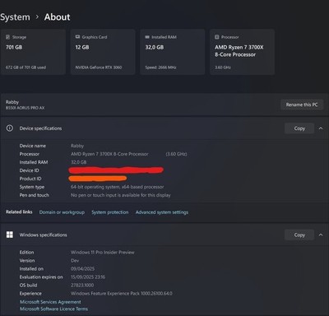Copy the Device specifications
329x316 pixels.
point(299,128)
